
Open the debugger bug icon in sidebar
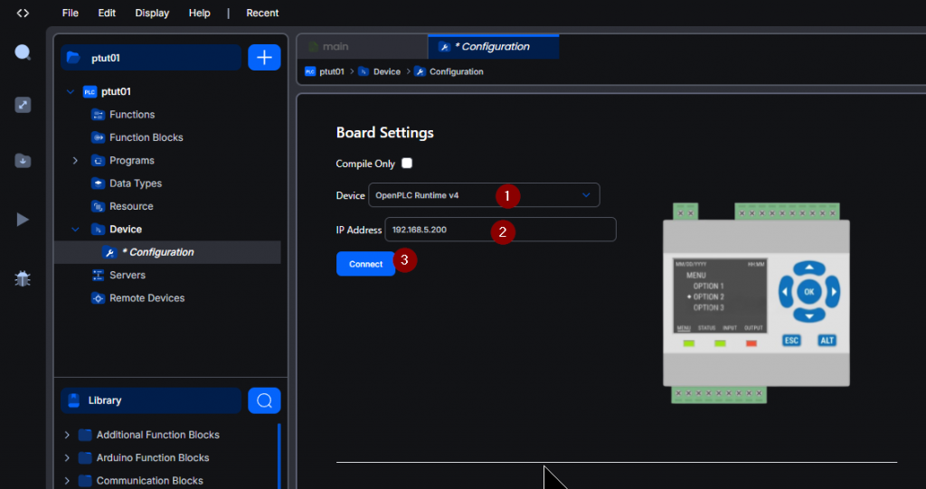pos(23,278)
